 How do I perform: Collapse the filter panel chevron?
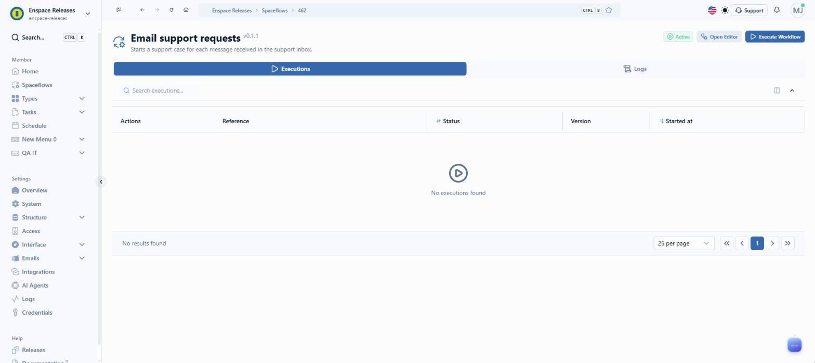[x=792, y=90]
